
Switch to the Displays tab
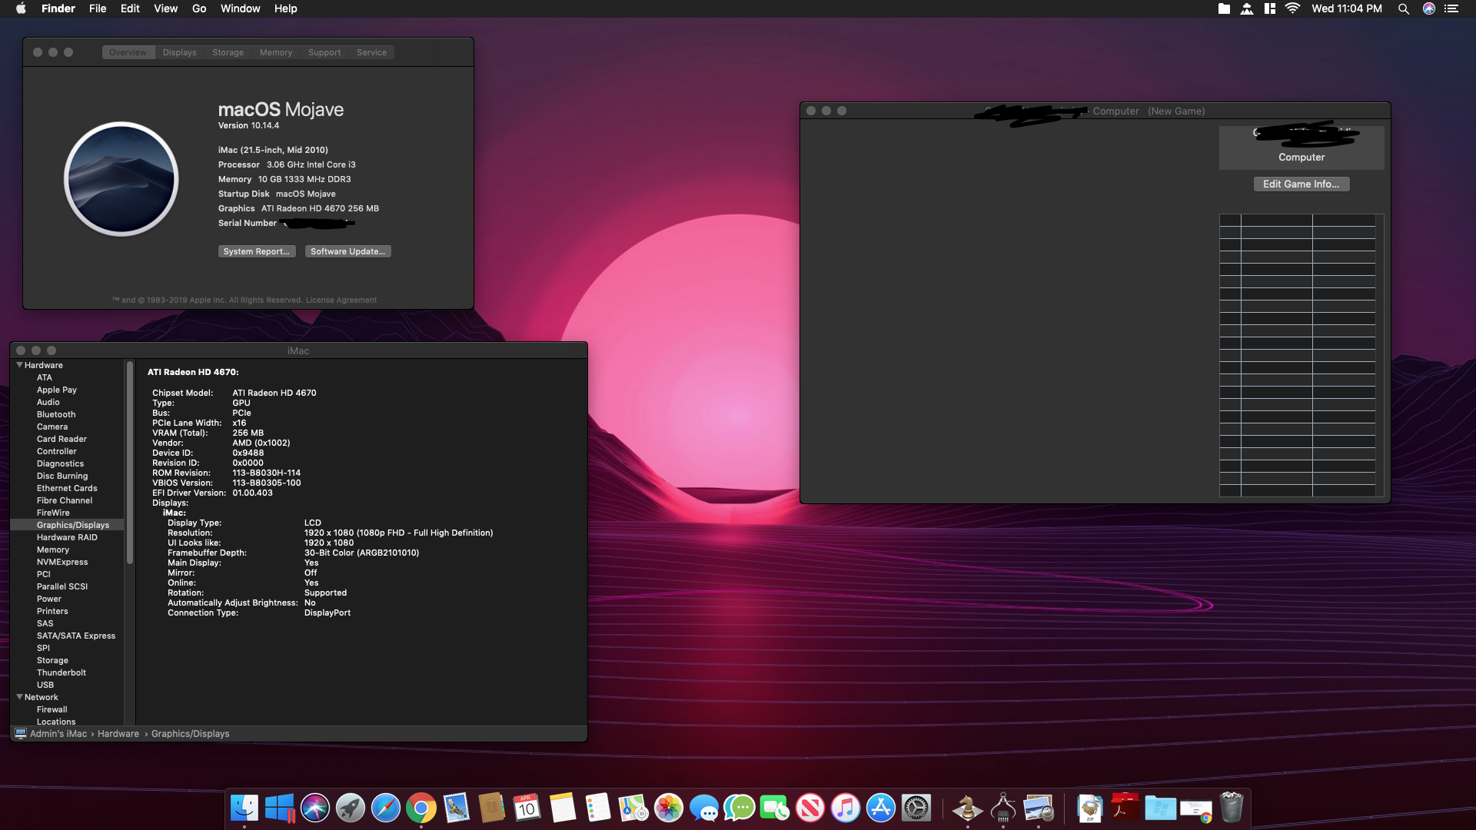coord(179,52)
